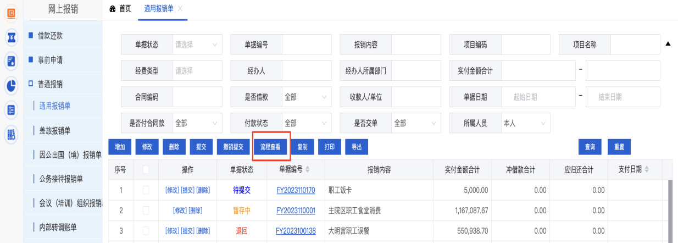Click the 修改 toolbar button
678x243 pixels.
click(147, 147)
